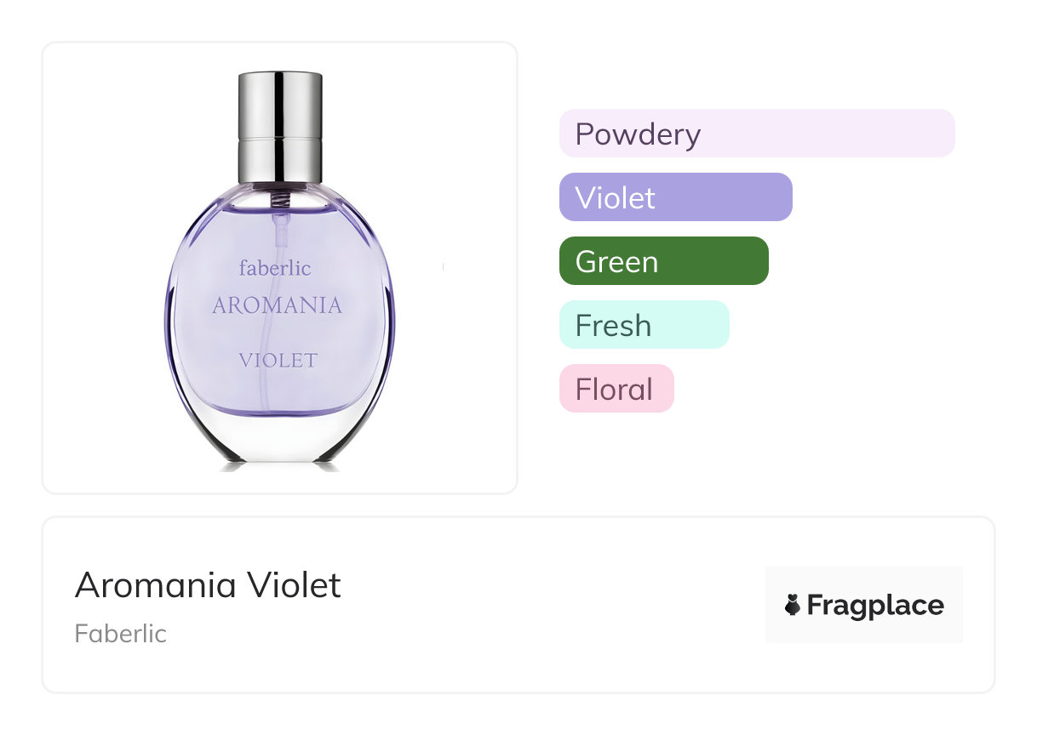Screen dimensions: 1037x735
Task: Click the lower silver collar under the cap
Action: (279, 158)
